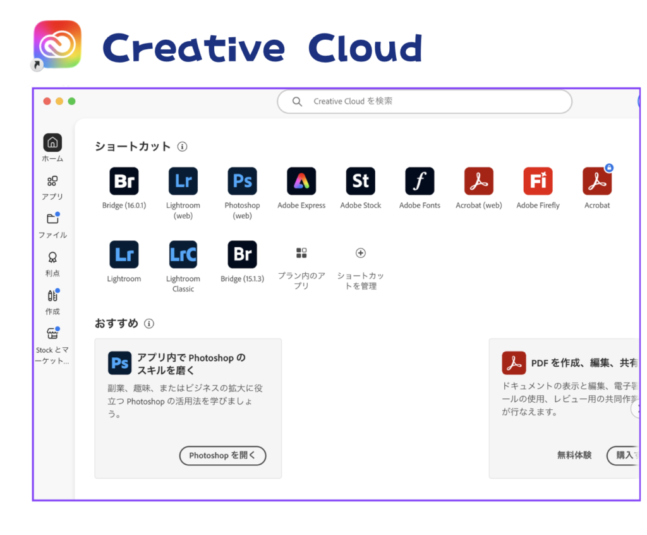Click the Creative Cloud を検索 search field
This screenshot has height=535, width=647.
click(x=424, y=101)
